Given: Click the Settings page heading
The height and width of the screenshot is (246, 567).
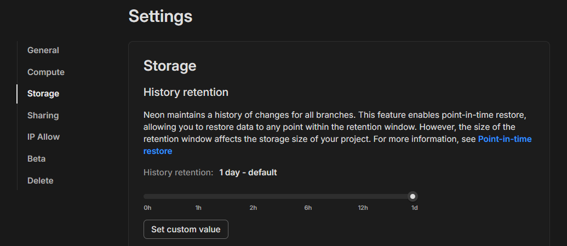Looking at the screenshot, I should click(160, 16).
